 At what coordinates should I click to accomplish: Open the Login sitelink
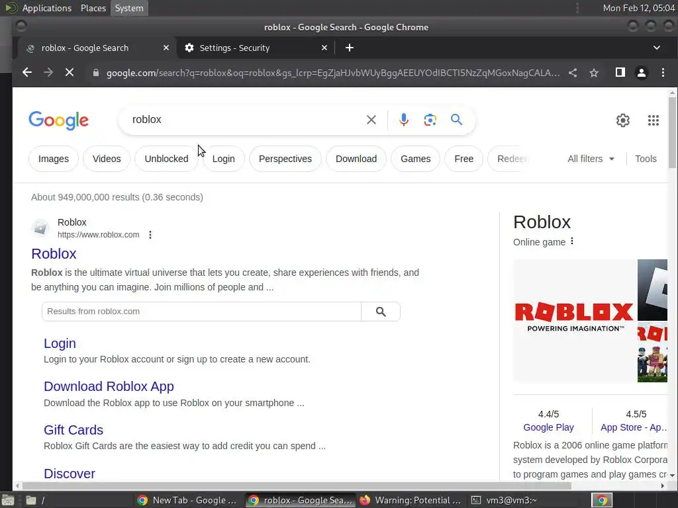(60, 343)
